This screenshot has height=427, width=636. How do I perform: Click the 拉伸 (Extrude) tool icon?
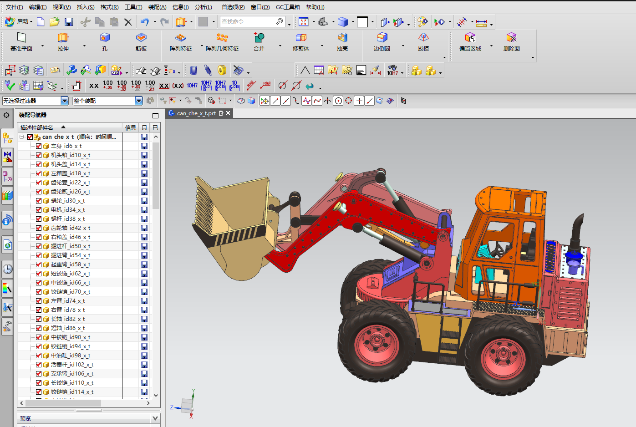click(63, 38)
